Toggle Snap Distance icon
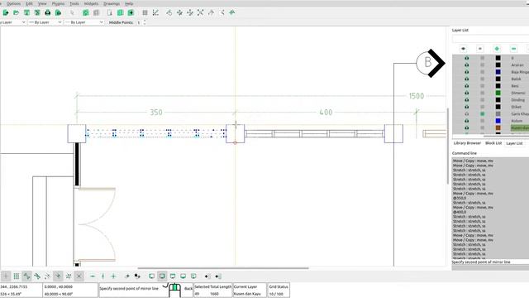Screen dimensions: 529x298 [x=69, y=276]
